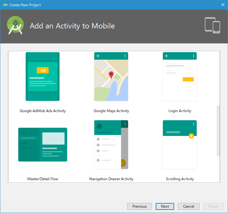
Task: Select the Scrolling Activity template preview
Action: pyautogui.click(x=180, y=145)
